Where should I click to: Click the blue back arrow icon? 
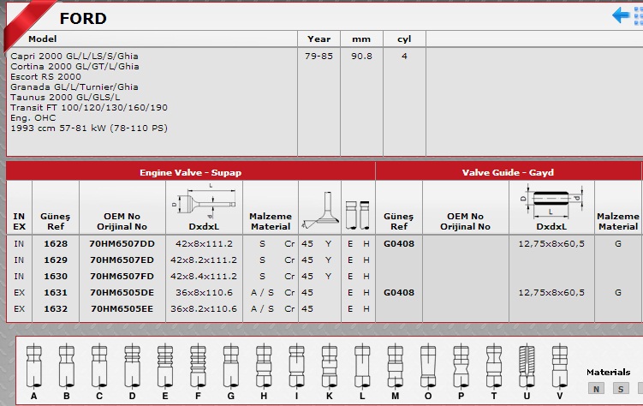click(x=621, y=15)
